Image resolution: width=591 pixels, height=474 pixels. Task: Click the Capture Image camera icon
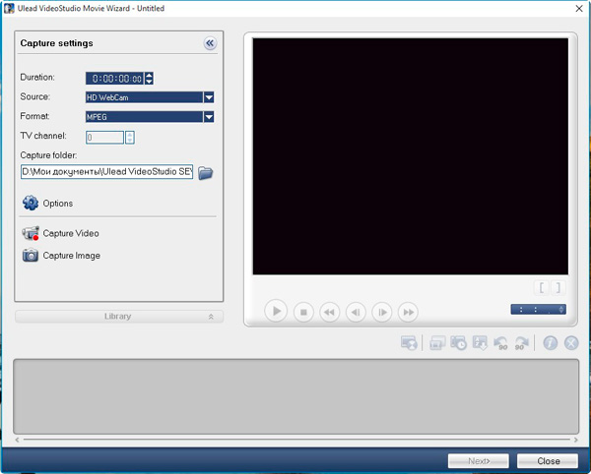pos(31,256)
